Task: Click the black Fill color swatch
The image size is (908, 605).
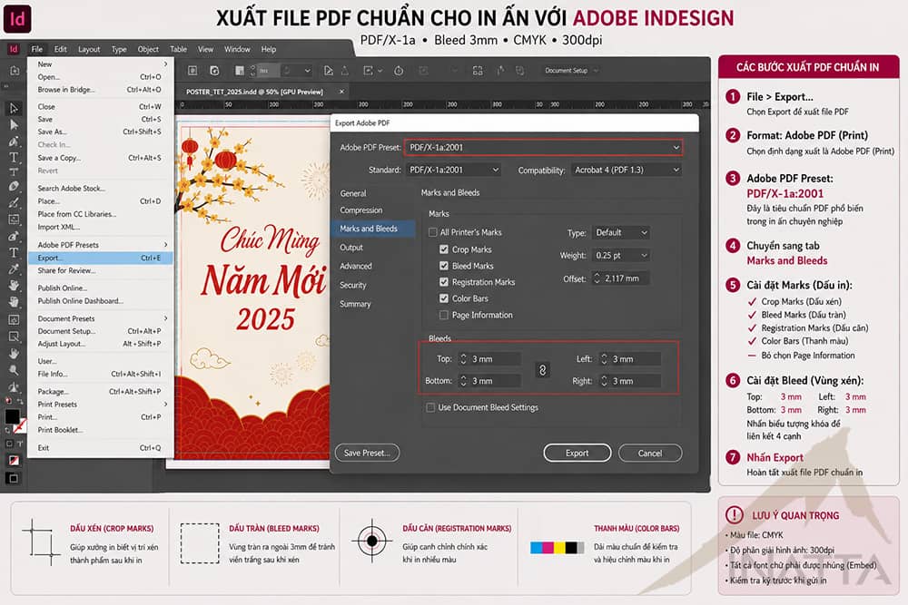Action: [12, 415]
